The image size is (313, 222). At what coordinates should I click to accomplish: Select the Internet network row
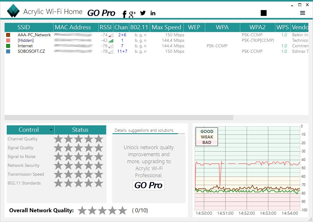25,46
